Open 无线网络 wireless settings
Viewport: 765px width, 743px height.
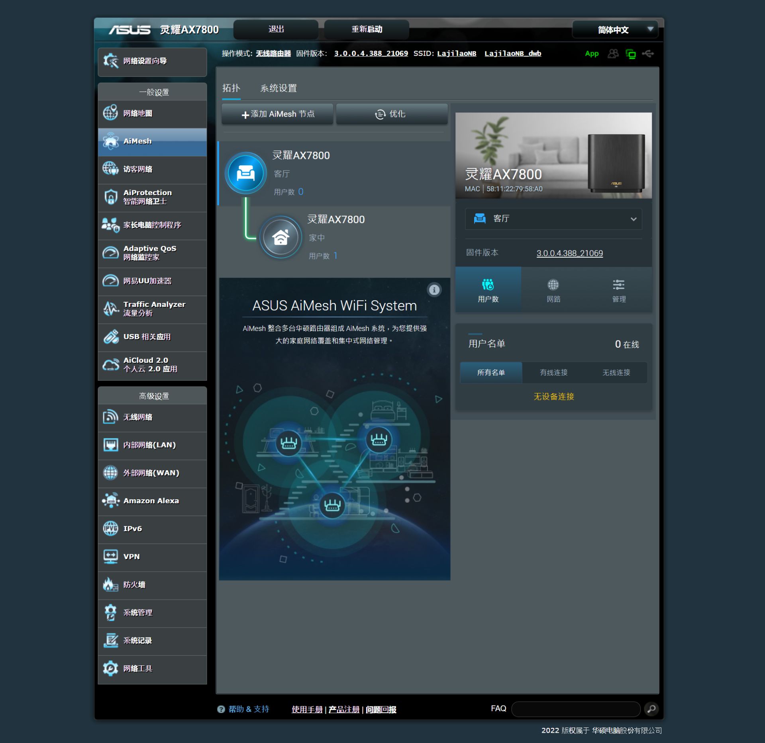click(x=152, y=417)
